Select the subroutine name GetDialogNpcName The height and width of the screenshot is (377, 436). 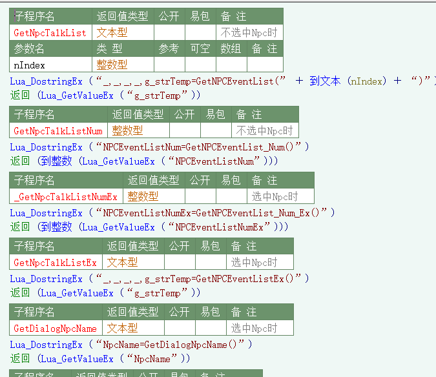coord(55,329)
